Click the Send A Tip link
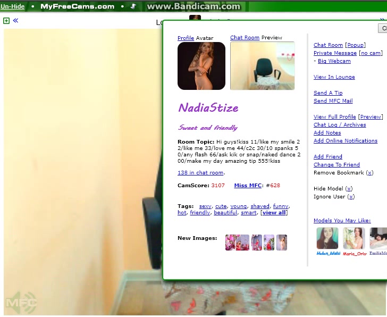This screenshot has width=387, height=317. tap(328, 93)
